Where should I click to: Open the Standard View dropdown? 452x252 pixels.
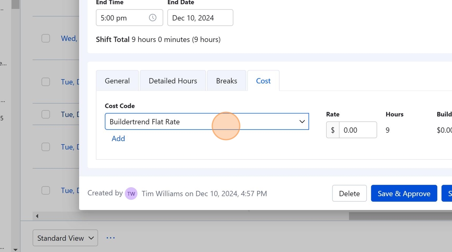(65, 238)
